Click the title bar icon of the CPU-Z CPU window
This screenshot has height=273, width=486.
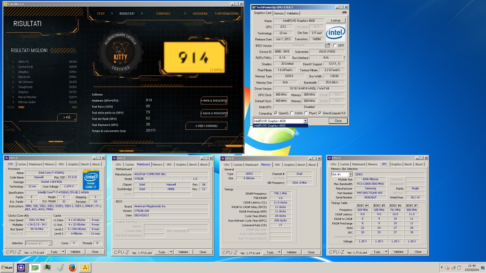pyautogui.click(x=7, y=158)
